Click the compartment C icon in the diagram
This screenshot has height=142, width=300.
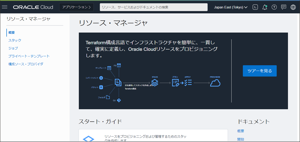point(101,78)
